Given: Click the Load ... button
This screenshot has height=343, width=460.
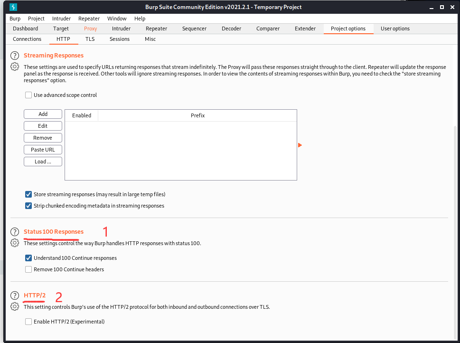Looking at the screenshot, I should click(x=43, y=162).
